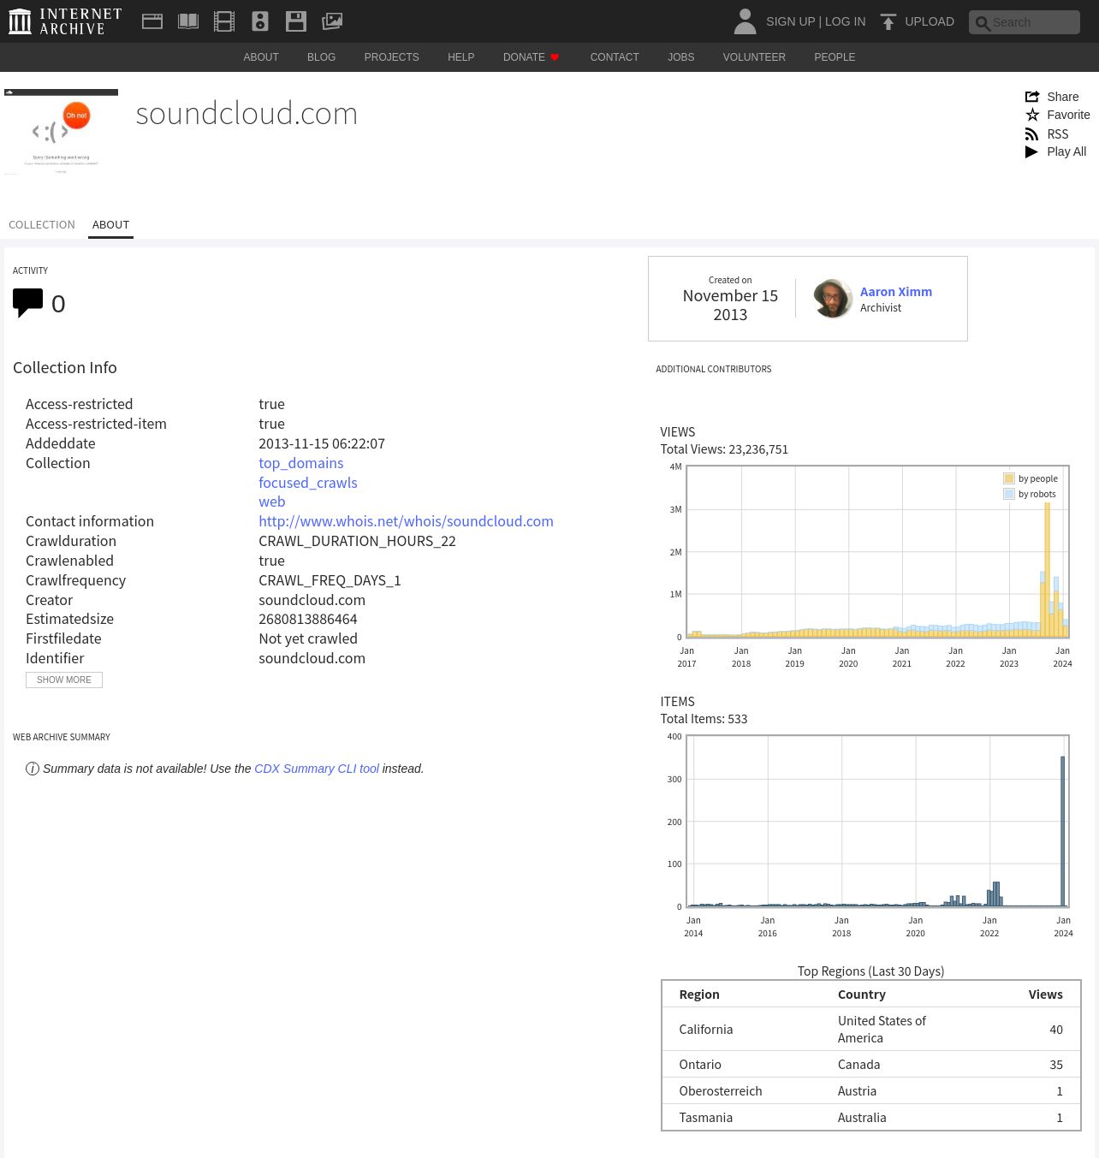
Task: Open the focused_crawls collection link
Action: coord(308,483)
